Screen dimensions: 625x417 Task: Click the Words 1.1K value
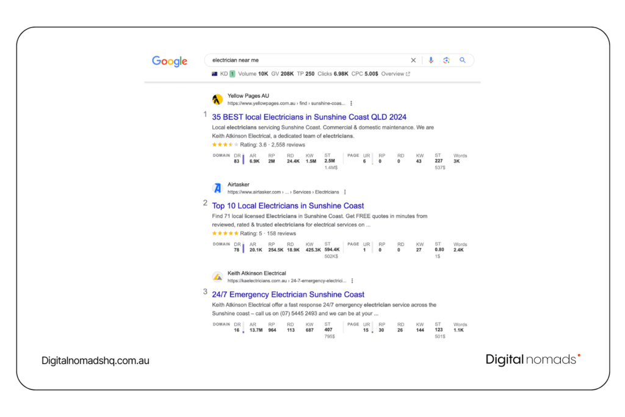coord(458,330)
